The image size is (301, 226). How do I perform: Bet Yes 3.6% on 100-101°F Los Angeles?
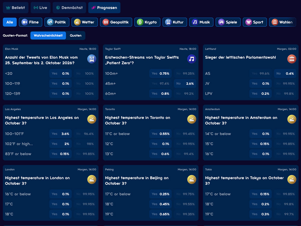(61, 134)
